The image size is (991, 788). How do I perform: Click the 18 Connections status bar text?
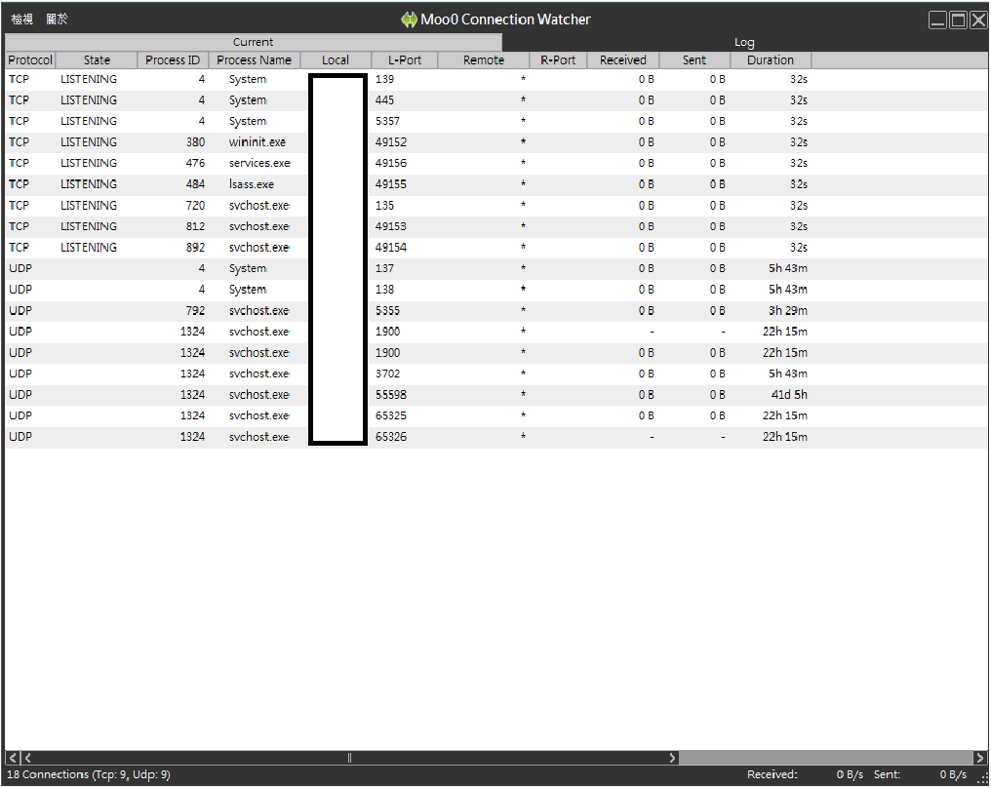[89, 774]
